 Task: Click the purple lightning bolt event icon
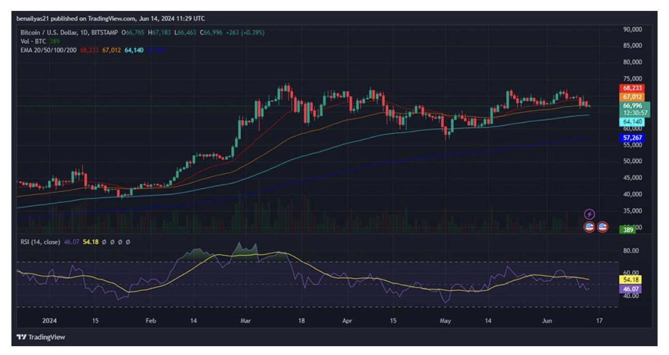[x=589, y=214]
